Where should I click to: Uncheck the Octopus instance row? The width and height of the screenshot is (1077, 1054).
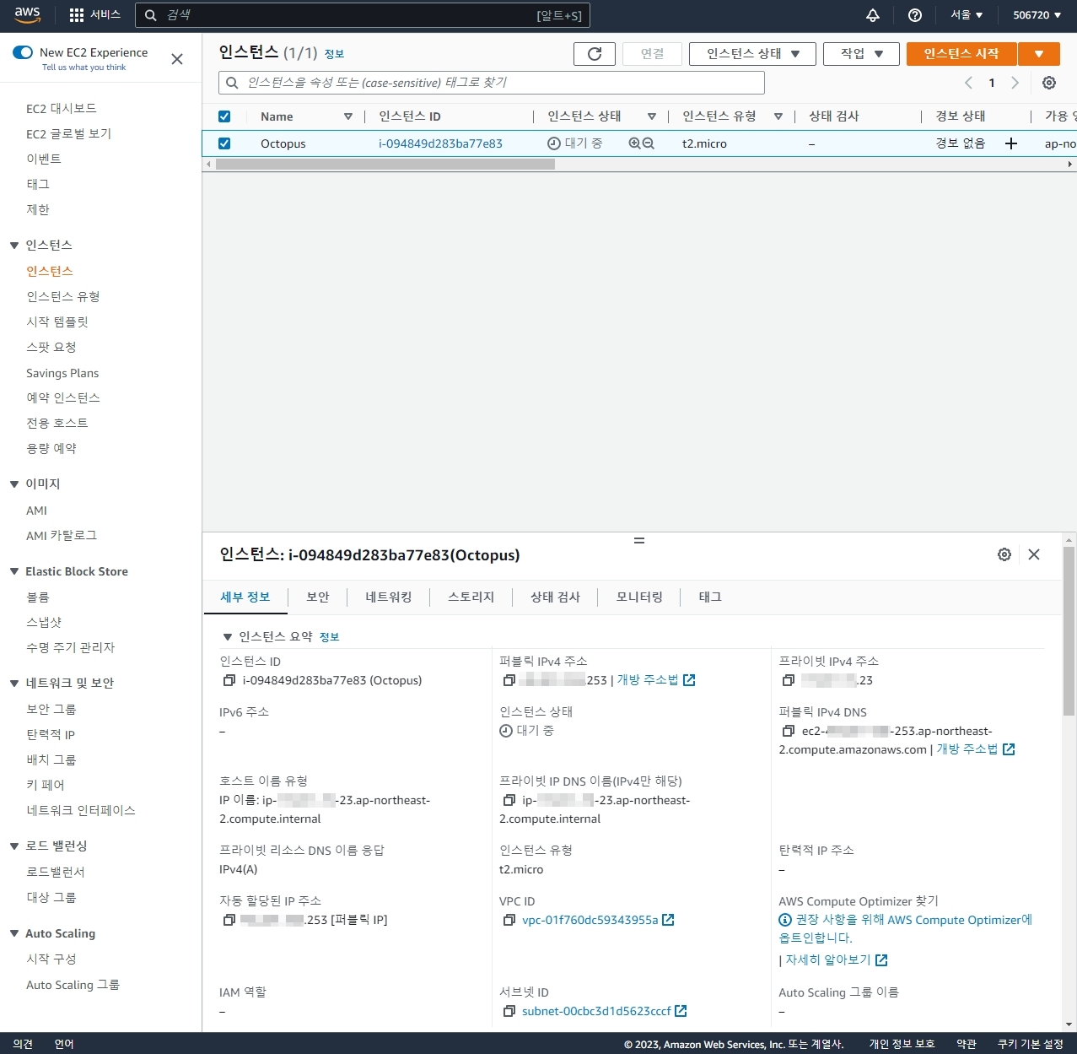(224, 143)
